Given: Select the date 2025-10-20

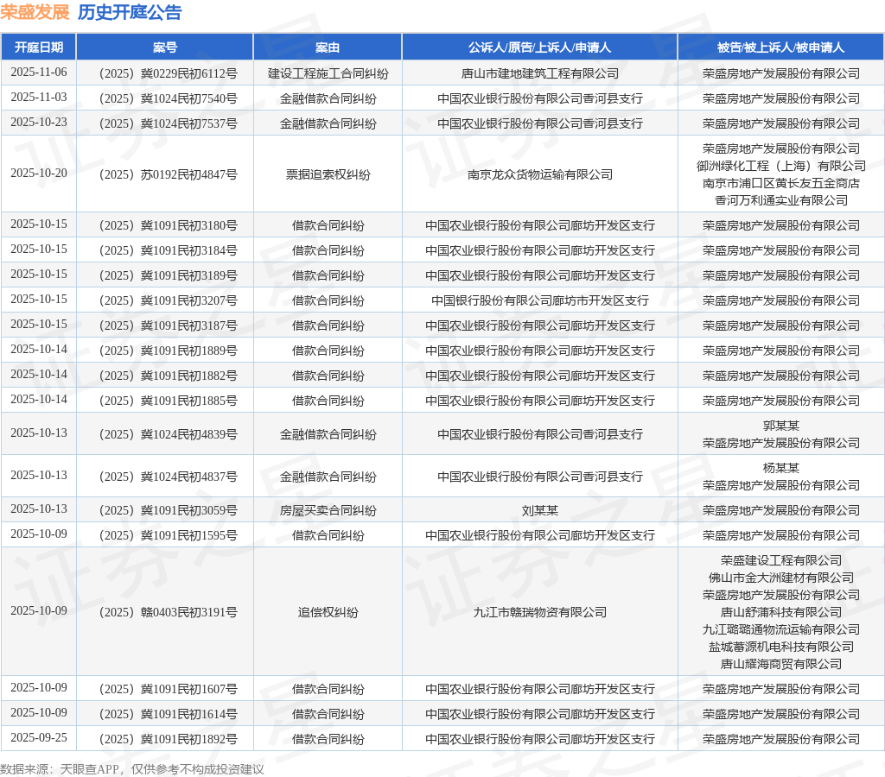Looking at the screenshot, I should coord(38,174).
